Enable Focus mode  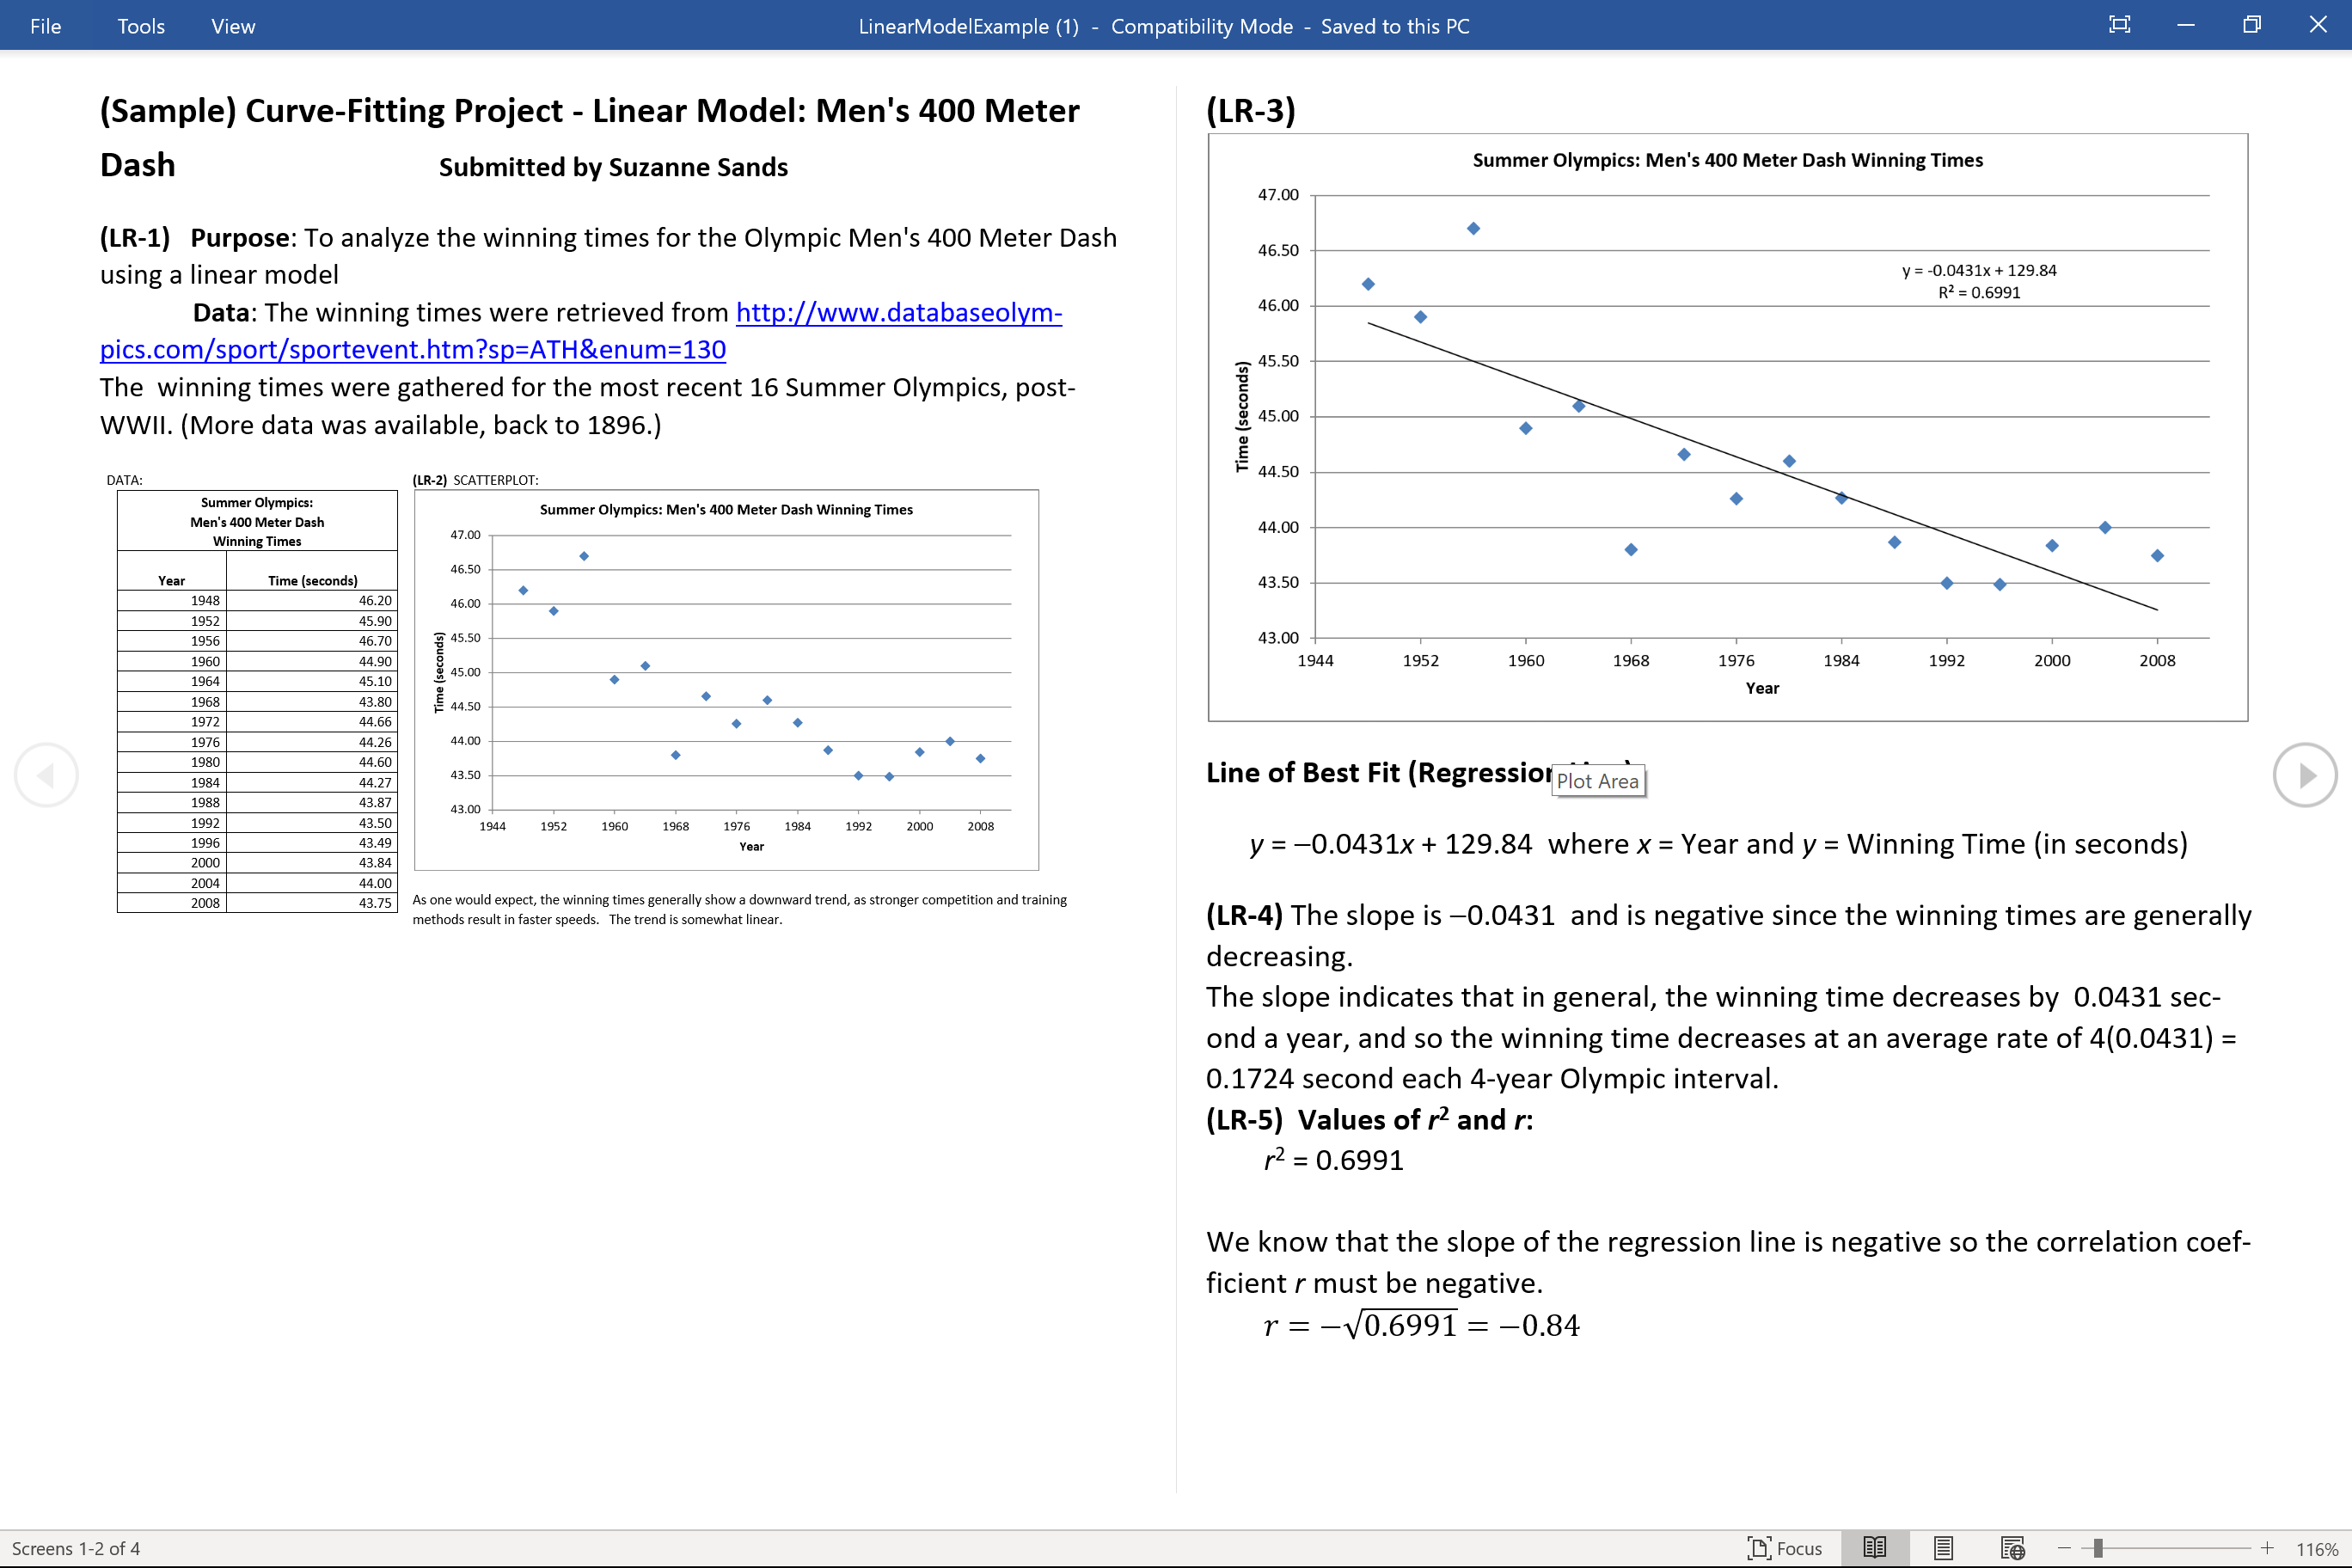tap(1786, 1547)
